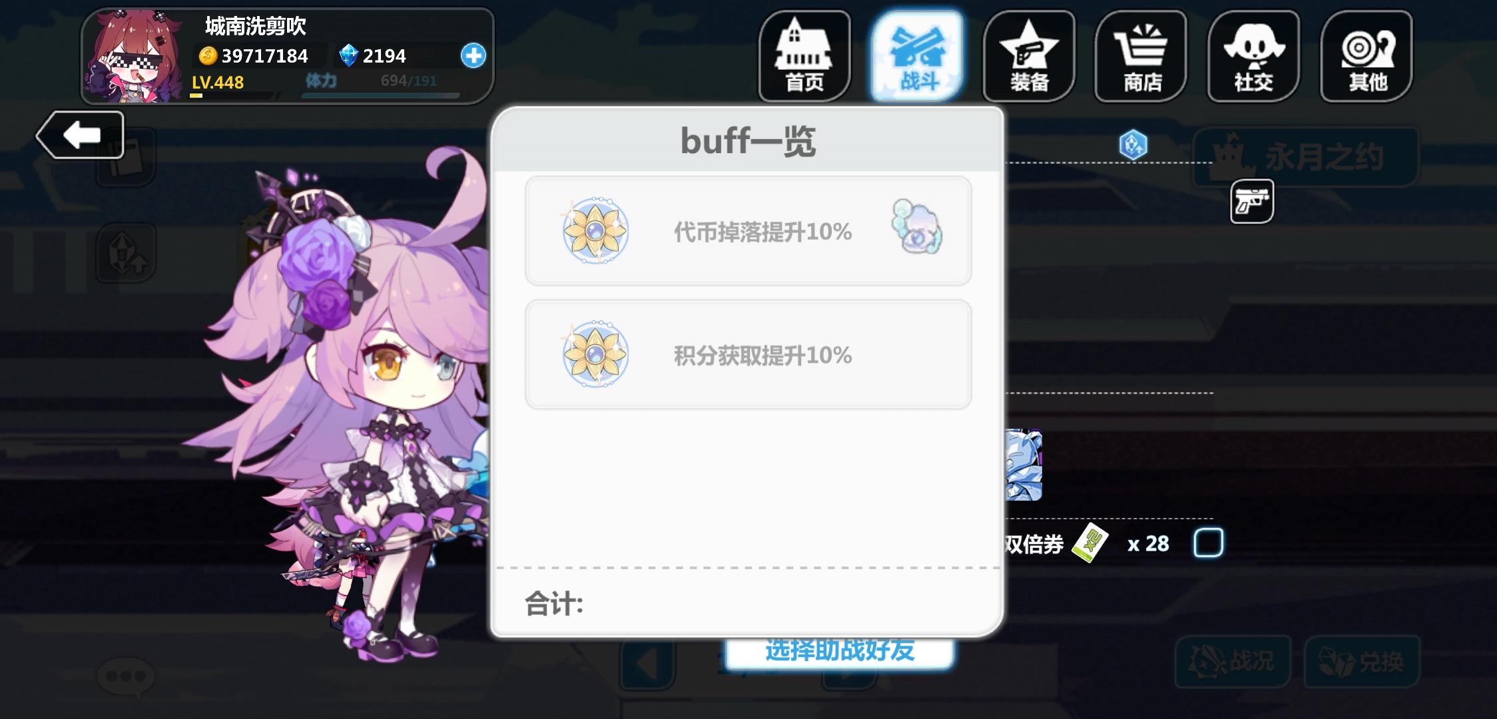Switch to the 战斗 battle tab
This screenshot has width=1497, height=719.
point(918,57)
